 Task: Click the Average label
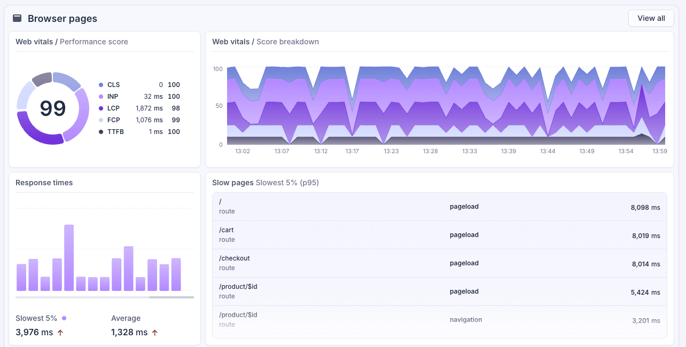[126, 318]
